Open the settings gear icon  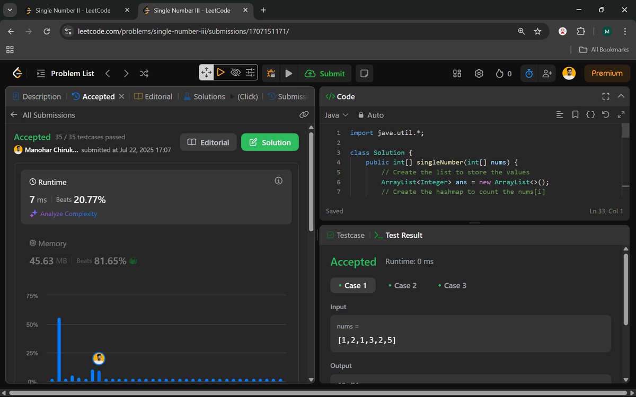click(479, 74)
